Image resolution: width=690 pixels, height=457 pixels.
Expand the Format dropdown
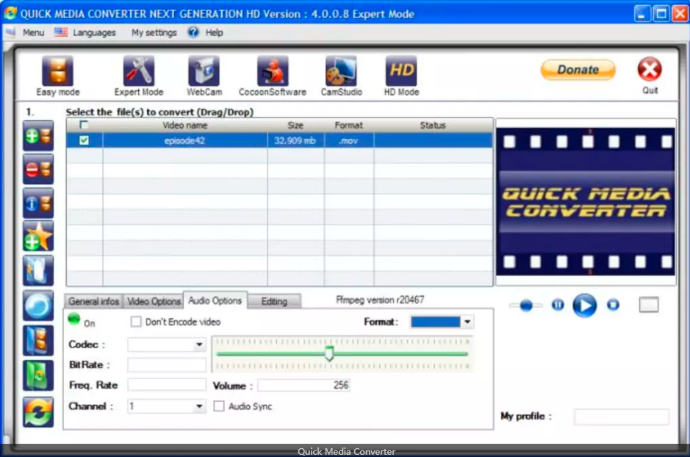pos(467,323)
